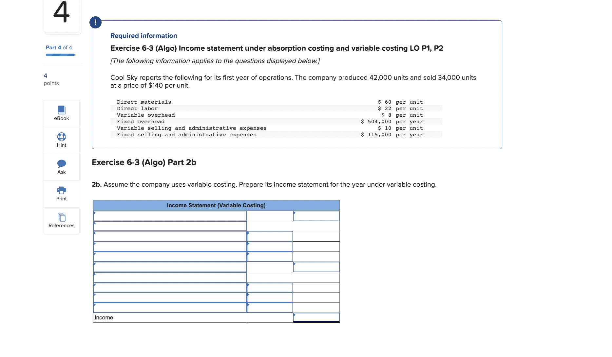Open dropdown in second income statement label row
Viewport: 612px width, 357px height.
point(170,226)
